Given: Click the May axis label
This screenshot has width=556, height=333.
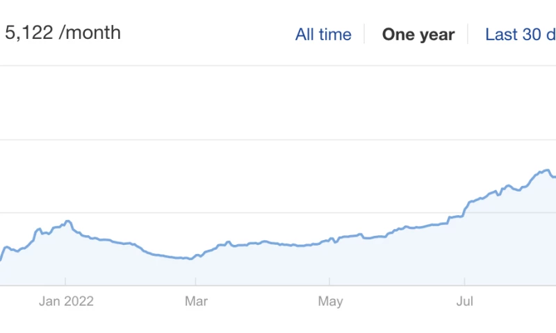Looking at the screenshot, I should 330,301.
